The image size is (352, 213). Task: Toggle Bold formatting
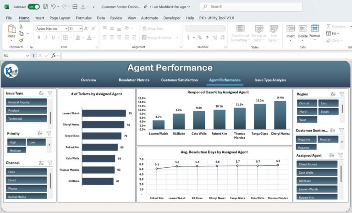click(x=39, y=38)
